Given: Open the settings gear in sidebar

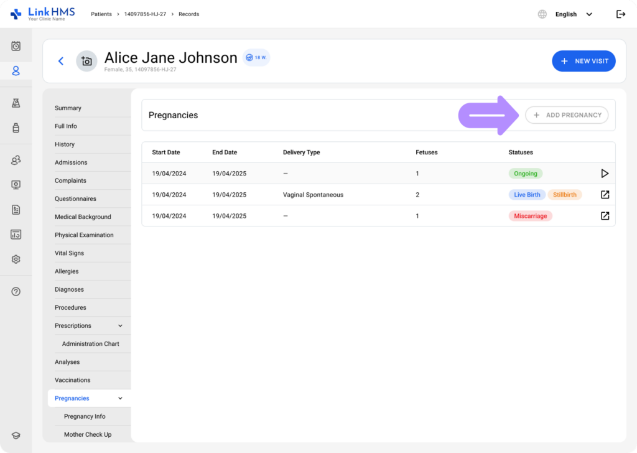Looking at the screenshot, I should (x=16, y=259).
